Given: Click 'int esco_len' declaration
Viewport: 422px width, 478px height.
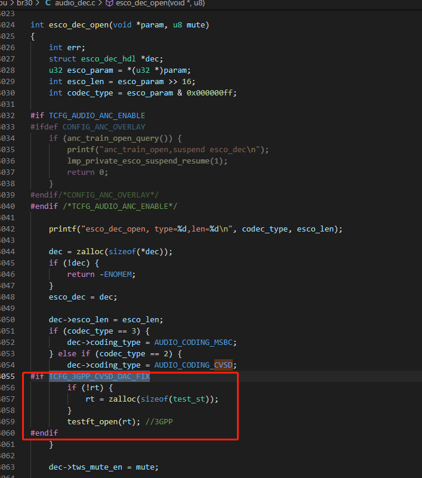Looking at the screenshot, I should pos(76,82).
